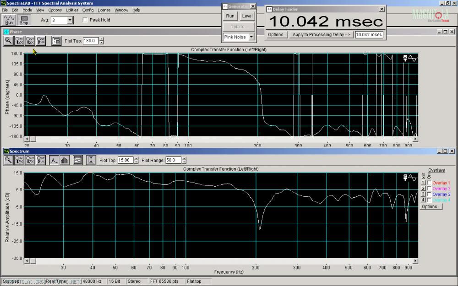Open the Utilities menu
This screenshot has height=286, width=458.
pyautogui.click(x=72, y=10)
